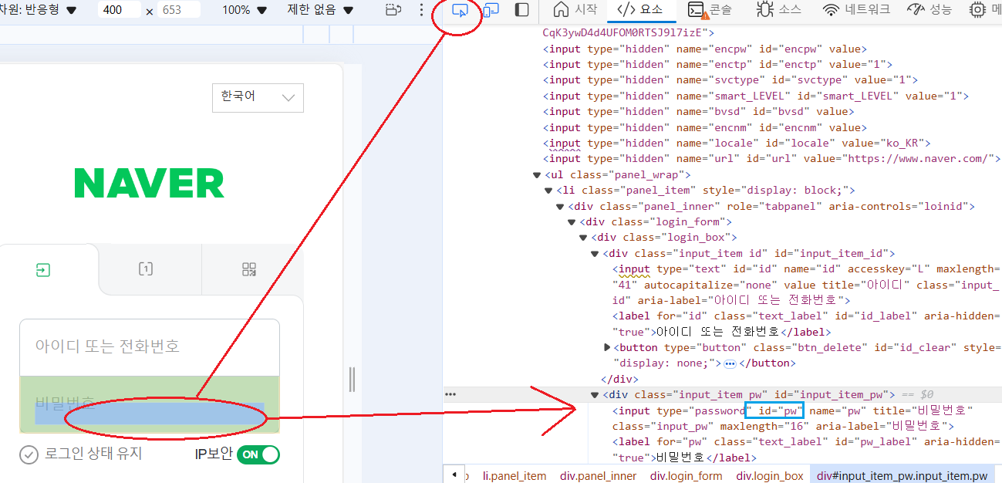The image size is (1002, 483).
Task: Activate the inspect element picker icon
Action: [x=460, y=10]
